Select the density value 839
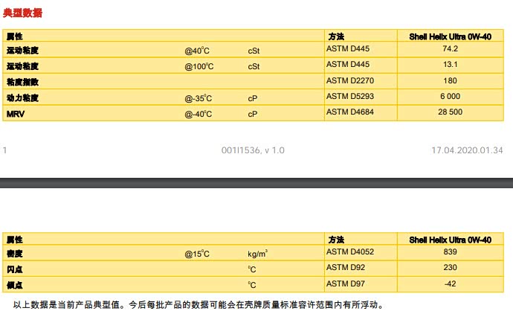 coord(451,251)
